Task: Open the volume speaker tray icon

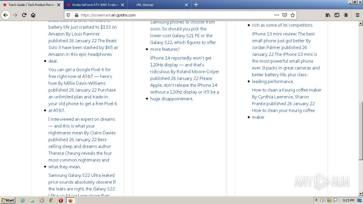Action: pyautogui.click(x=322, y=200)
